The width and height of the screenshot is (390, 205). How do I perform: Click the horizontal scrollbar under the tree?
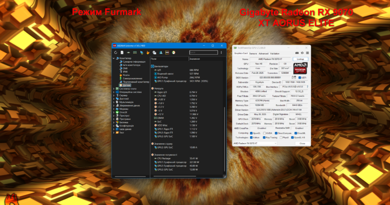(130, 177)
